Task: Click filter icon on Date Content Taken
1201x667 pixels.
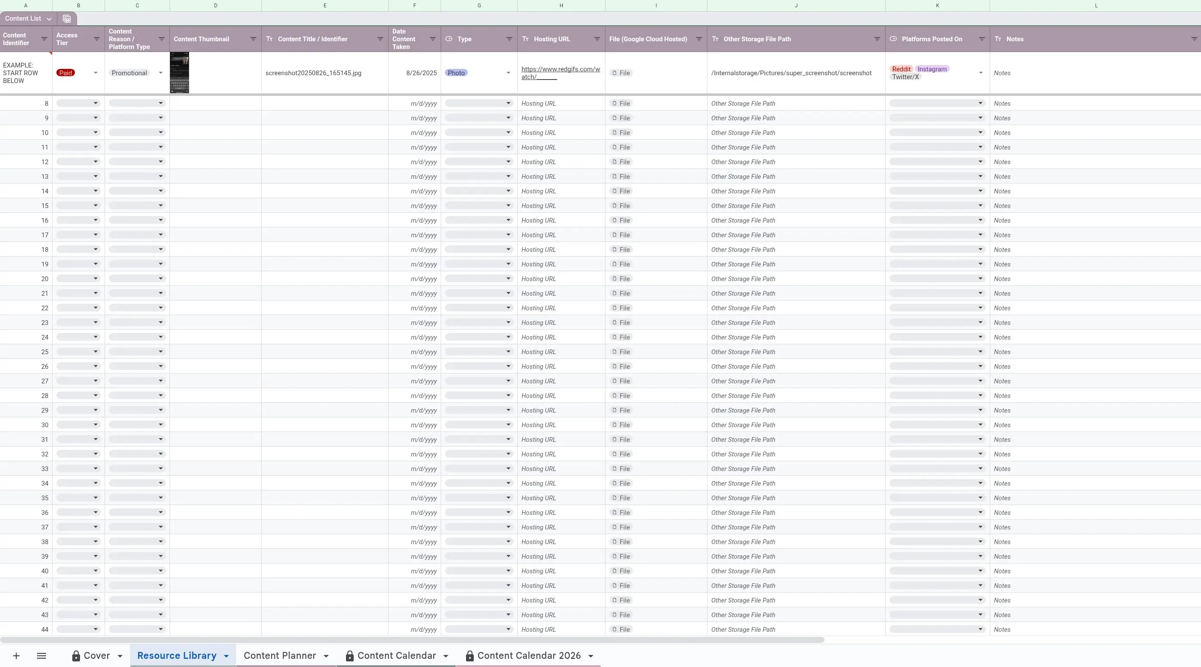Action: [432, 39]
